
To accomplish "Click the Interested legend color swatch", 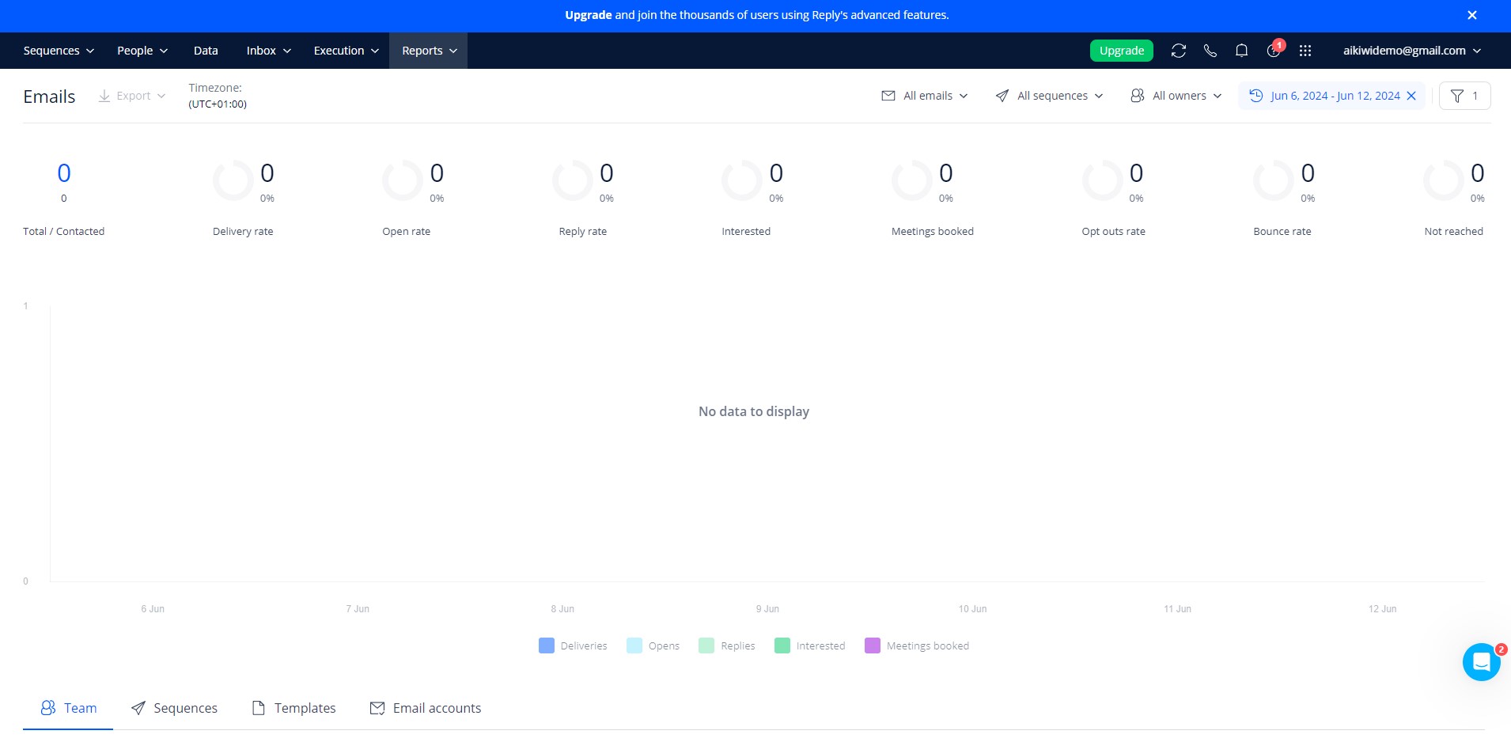I will coord(782,645).
